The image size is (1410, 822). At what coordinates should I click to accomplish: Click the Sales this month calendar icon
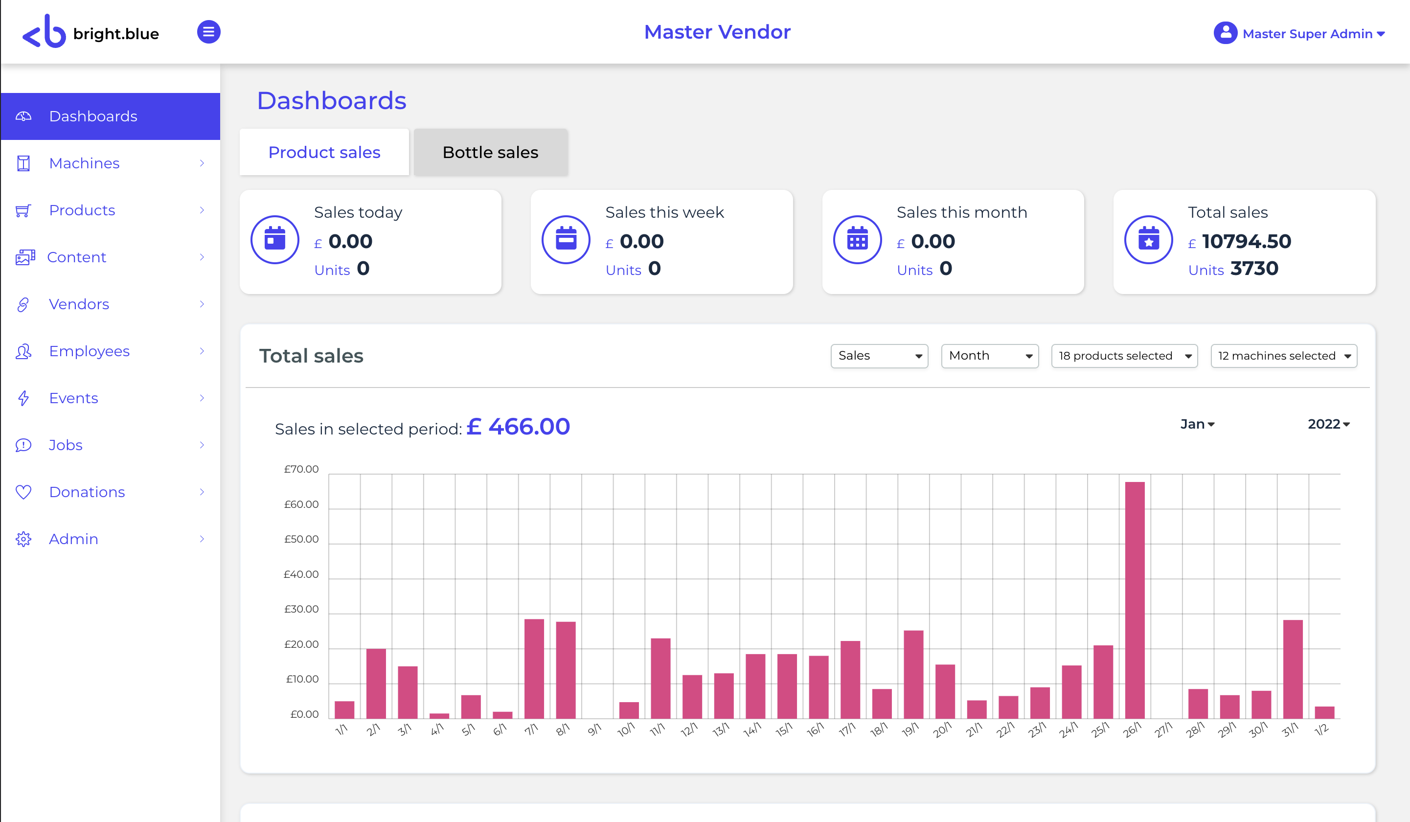[857, 239]
